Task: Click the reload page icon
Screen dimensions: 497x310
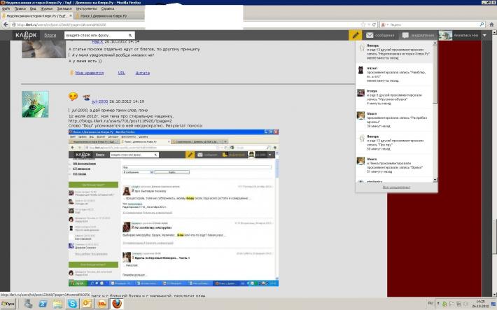Action: (374, 24)
